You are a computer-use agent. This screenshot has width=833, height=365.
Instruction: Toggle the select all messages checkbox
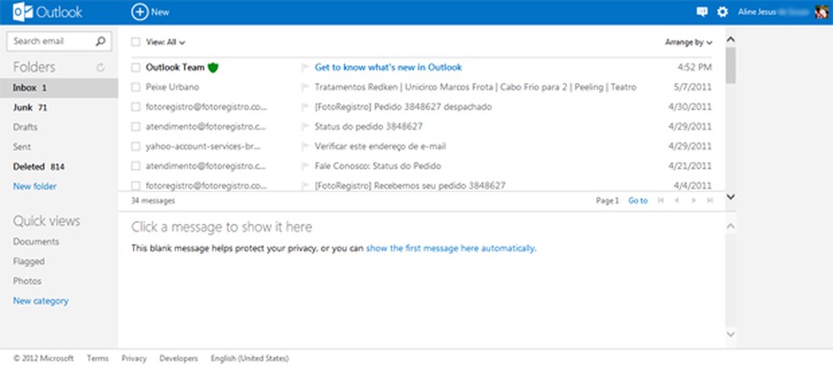pos(136,42)
